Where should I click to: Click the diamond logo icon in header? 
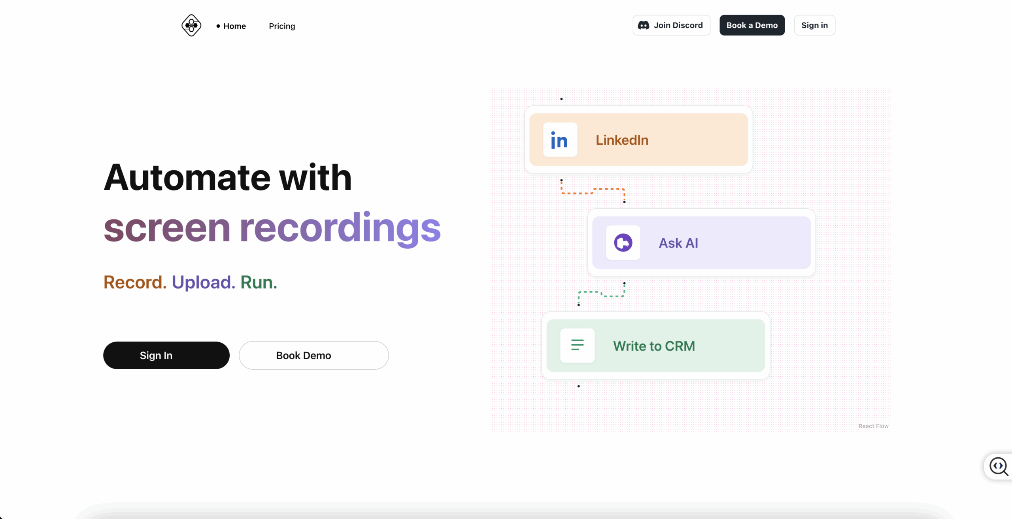pyautogui.click(x=191, y=26)
